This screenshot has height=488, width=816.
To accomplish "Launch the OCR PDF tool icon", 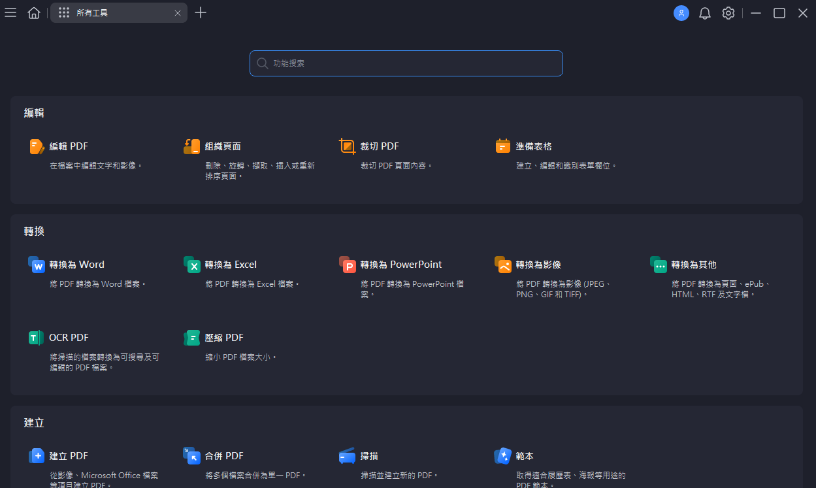I will 37,338.
